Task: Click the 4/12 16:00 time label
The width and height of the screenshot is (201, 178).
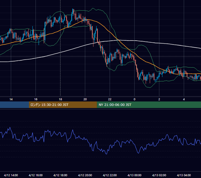Action: click(x=36, y=175)
